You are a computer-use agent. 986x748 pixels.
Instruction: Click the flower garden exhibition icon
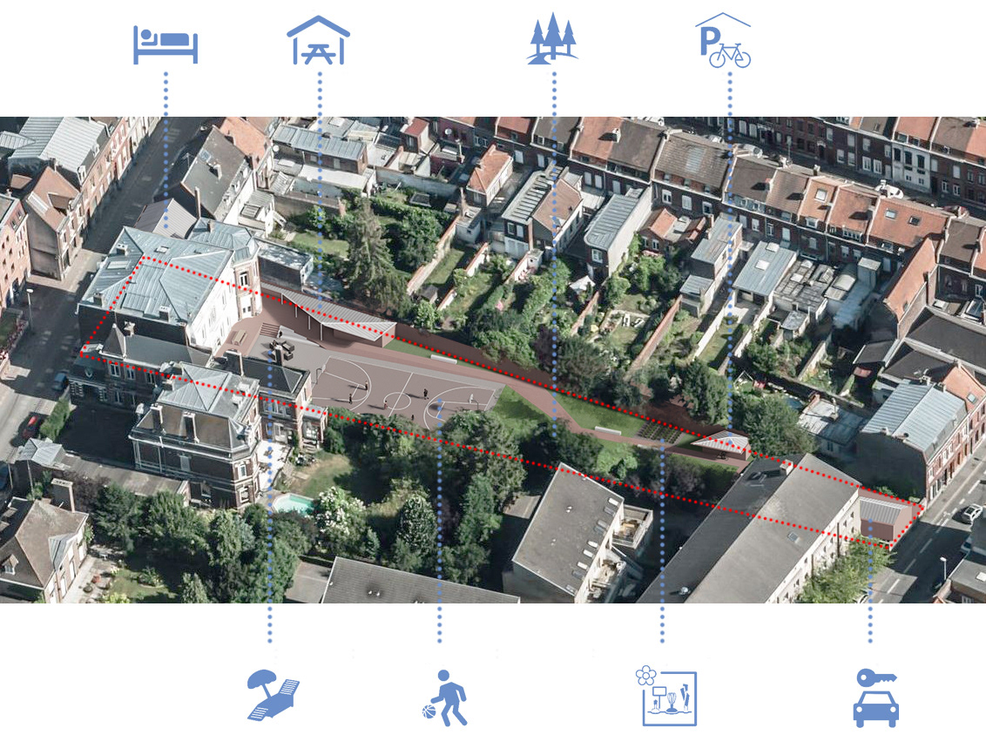click(666, 697)
